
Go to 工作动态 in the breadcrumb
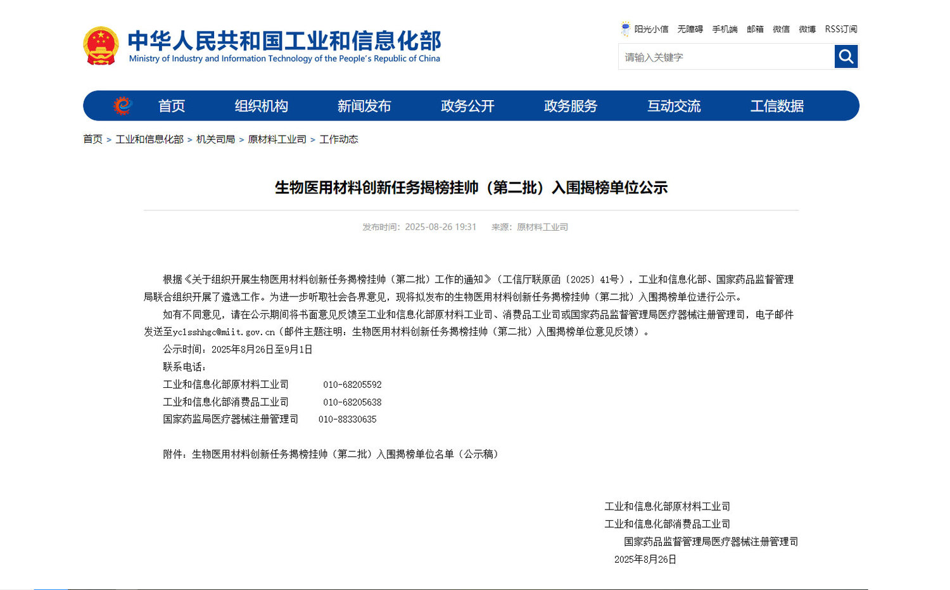[338, 139]
